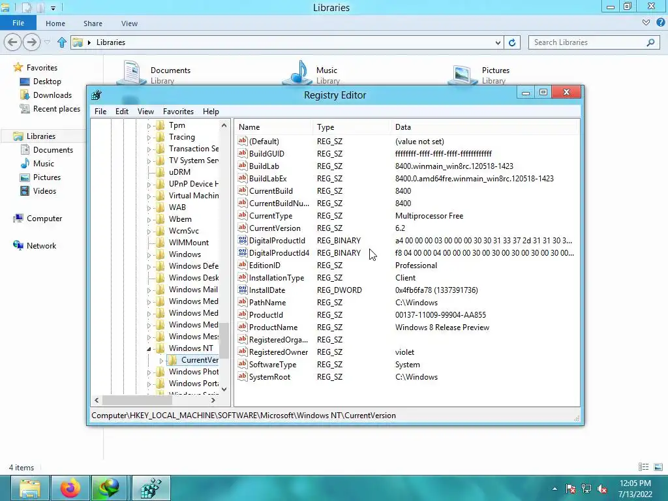The width and height of the screenshot is (668, 501).
Task: Click the Forward arrow in Libraries window
Action: pyautogui.click(x=32, y=42)
